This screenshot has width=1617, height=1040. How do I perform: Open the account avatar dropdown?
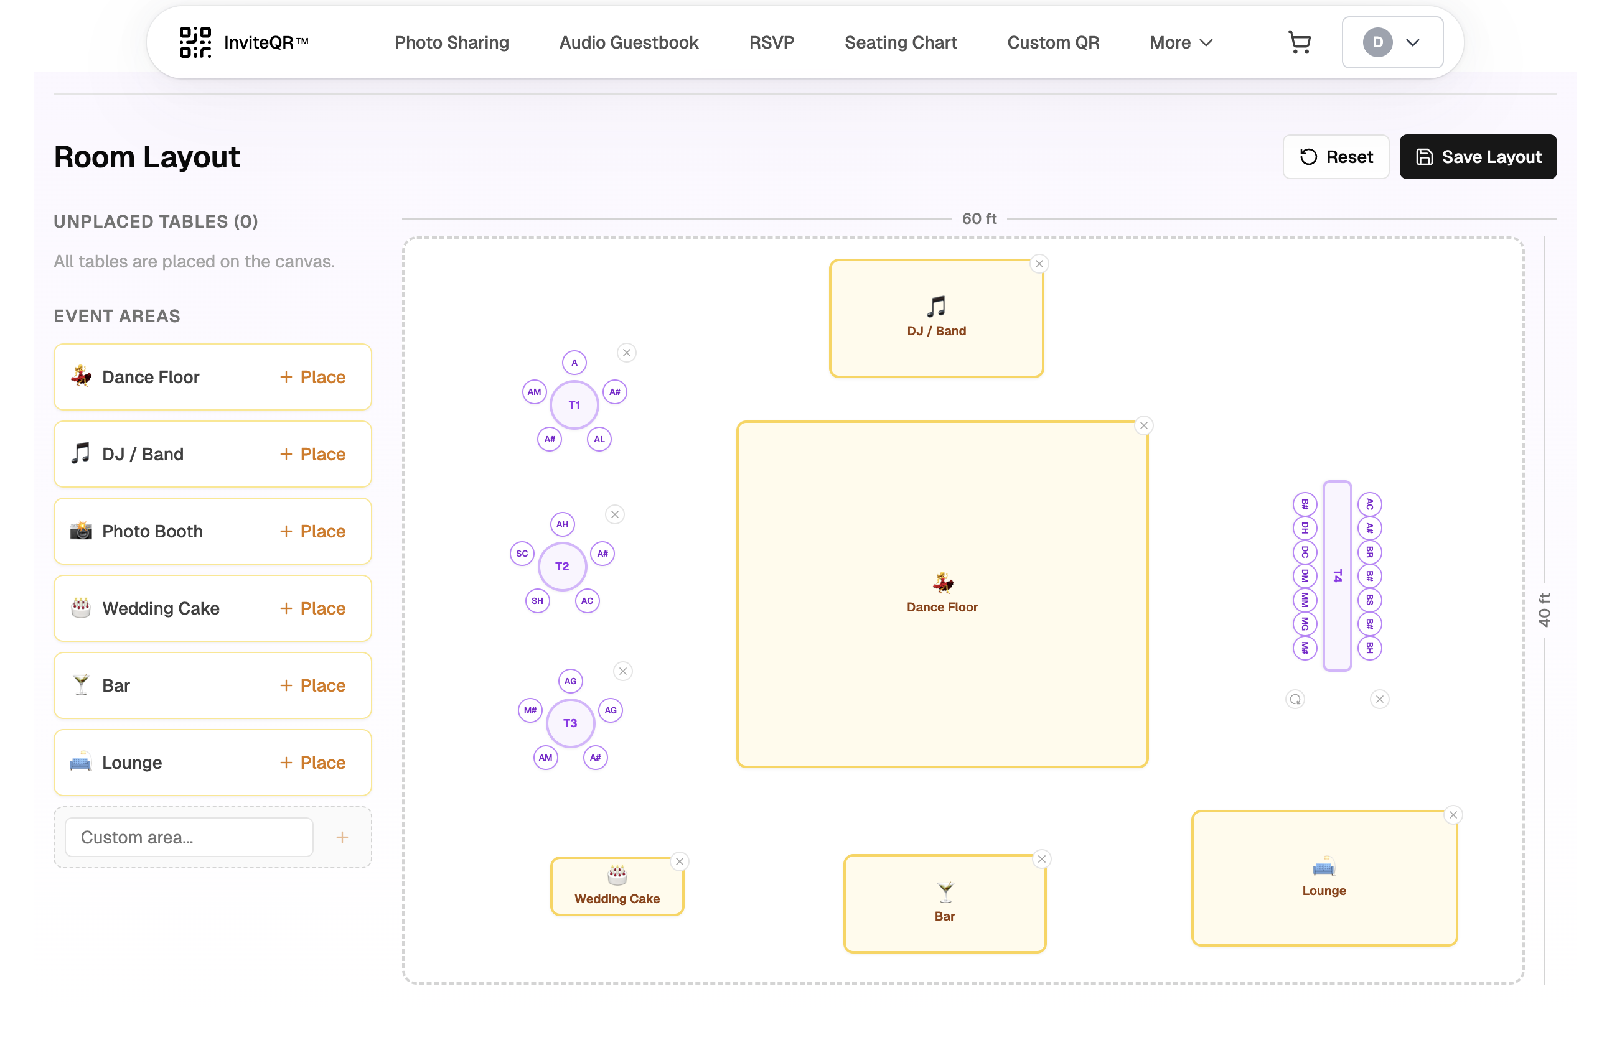click(x=1377, y=42)
